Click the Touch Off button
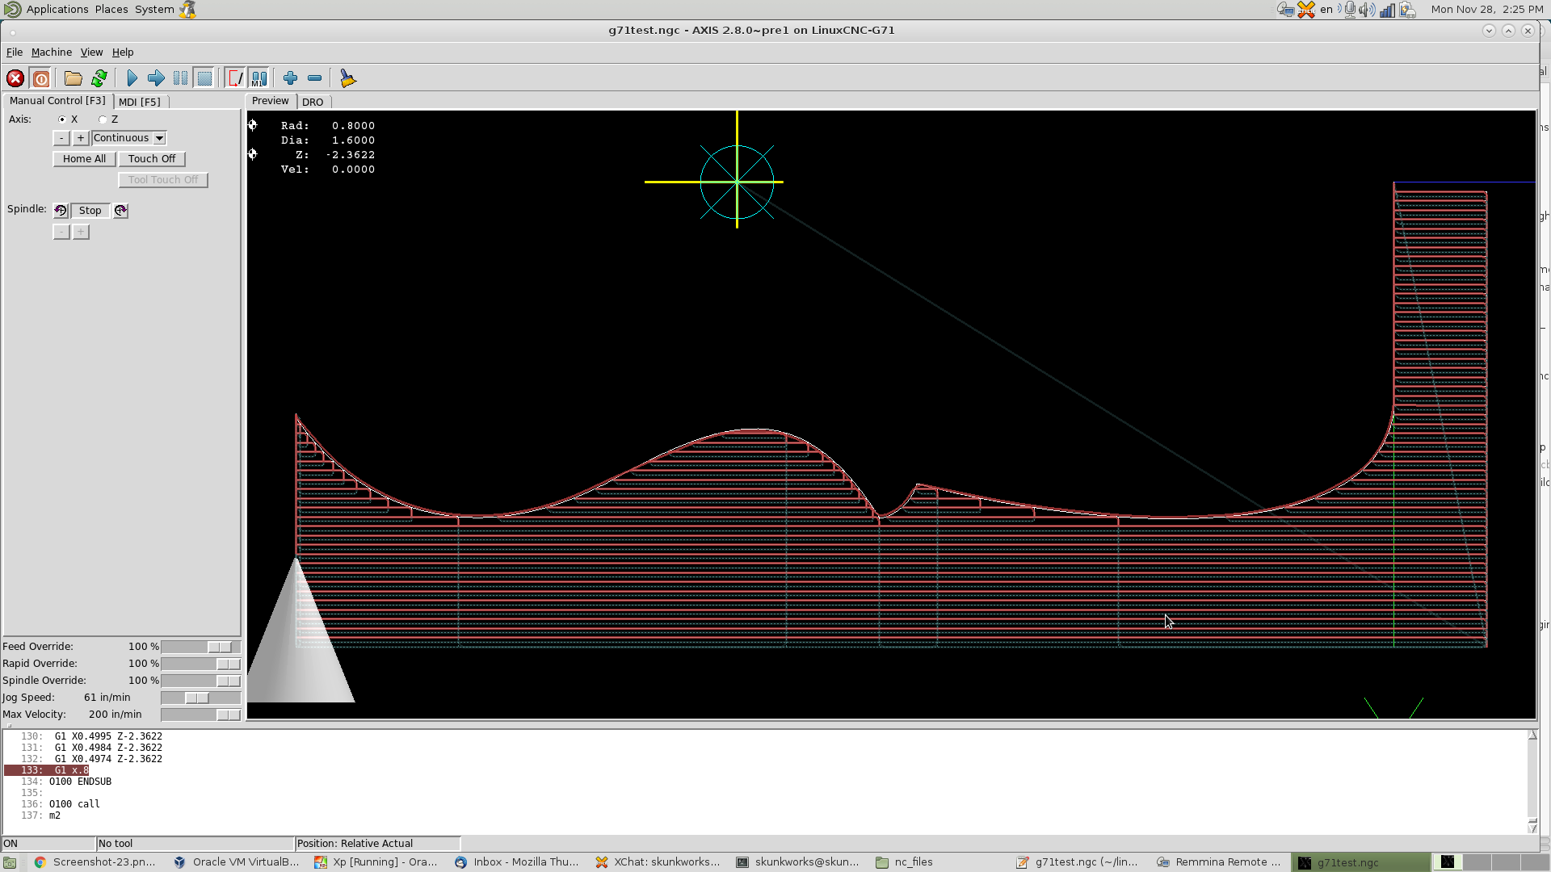The height and width of the screenshot is (872, 1551). pyautogui.click(x=152, y=159)
